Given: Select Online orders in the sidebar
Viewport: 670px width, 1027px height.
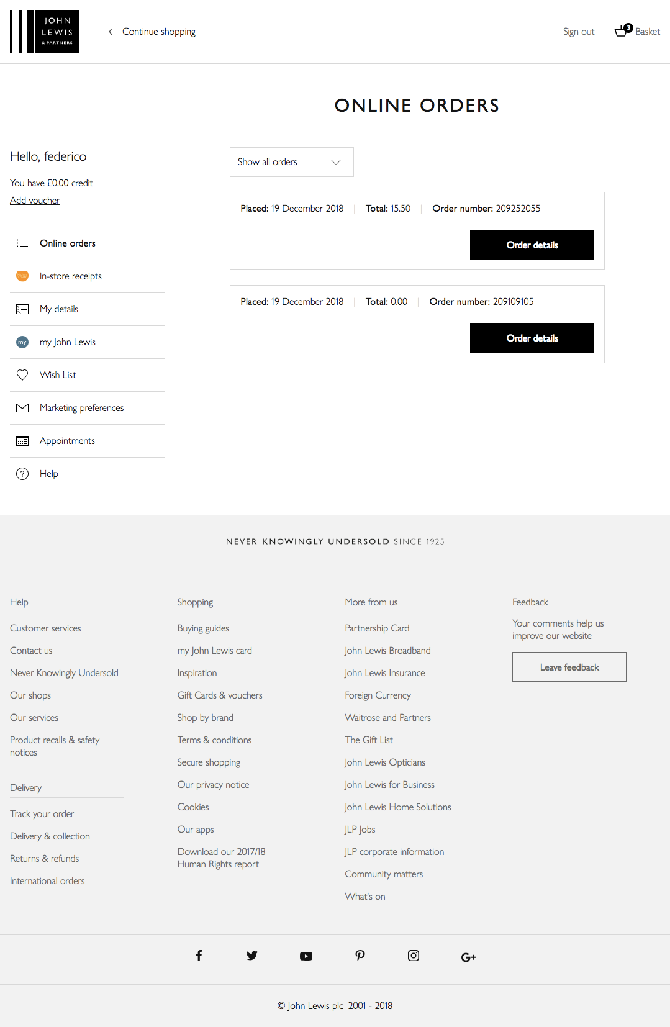Looking at the screenshot, I should click(68, 243).
